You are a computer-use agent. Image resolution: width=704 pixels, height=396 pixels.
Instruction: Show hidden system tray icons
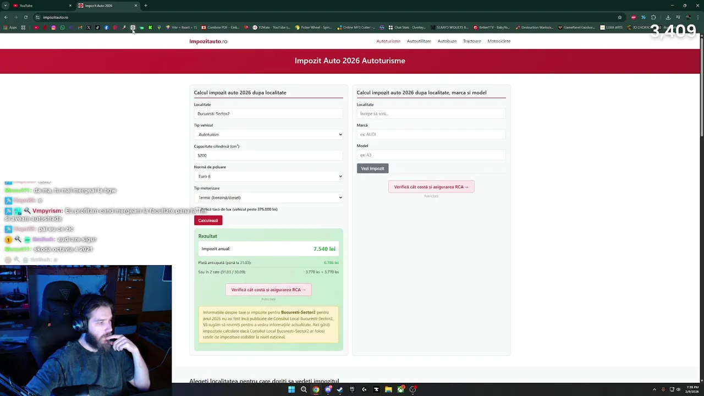coord(654,389)
